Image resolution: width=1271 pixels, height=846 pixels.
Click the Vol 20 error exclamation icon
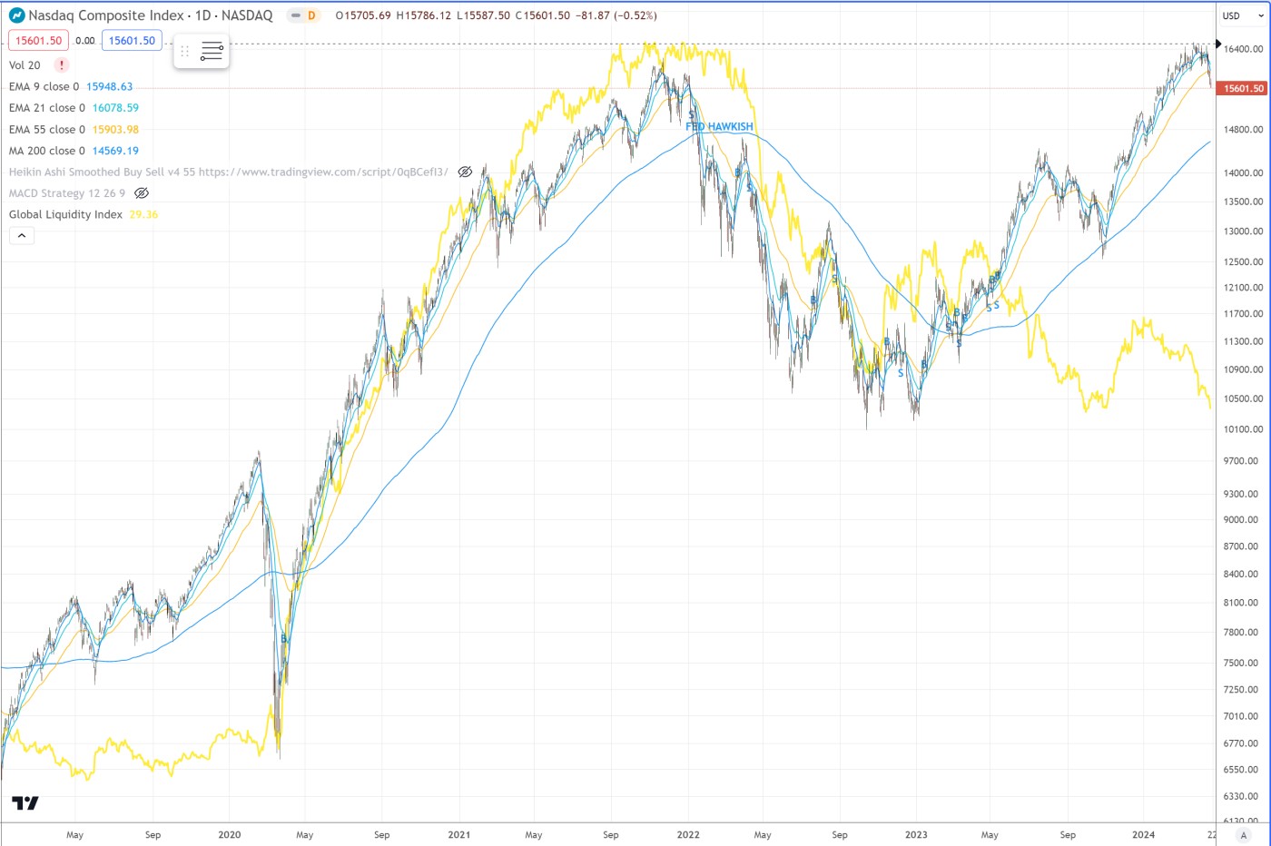[62, 65]
